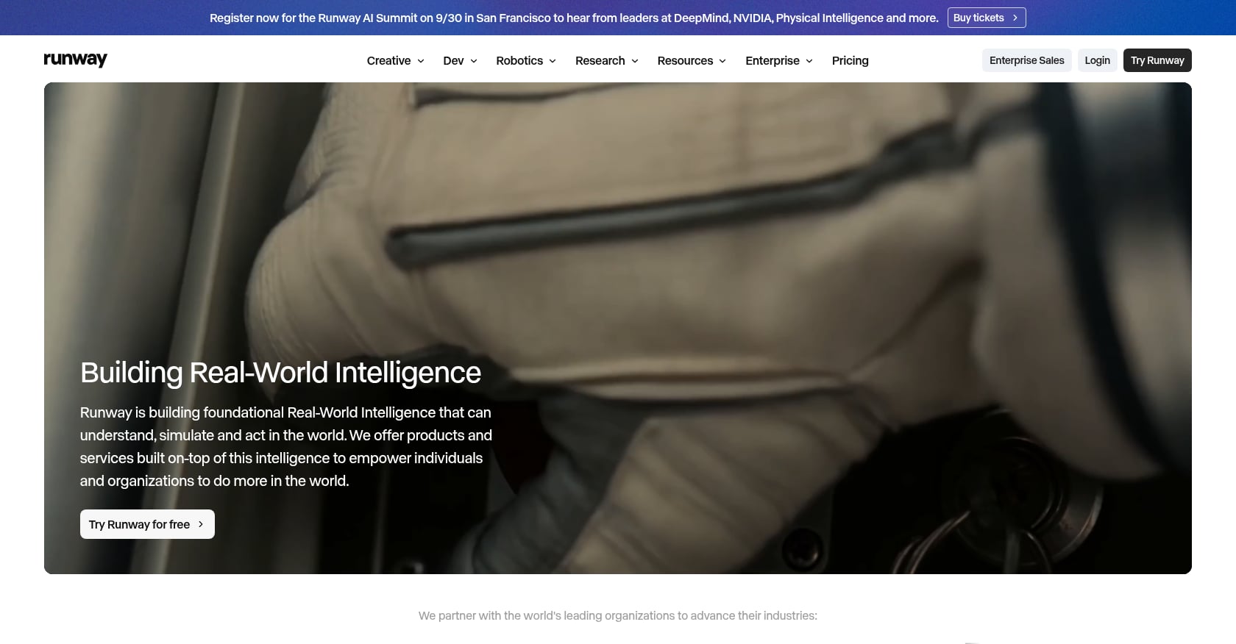The image size is (1236, 644).
Task: Click the Enterprise Sales button
Action: (1026, 60)
